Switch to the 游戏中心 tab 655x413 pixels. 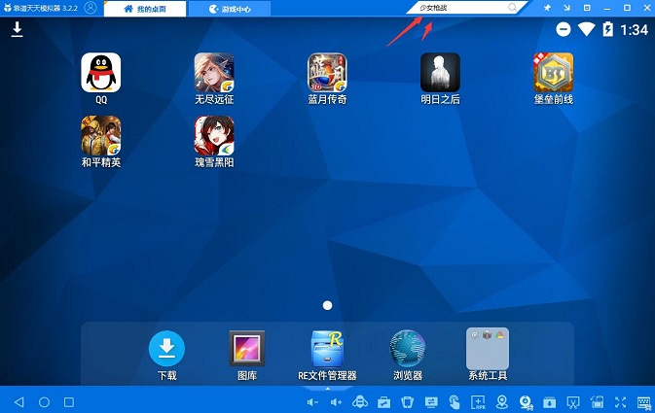(x=230, y=9)
